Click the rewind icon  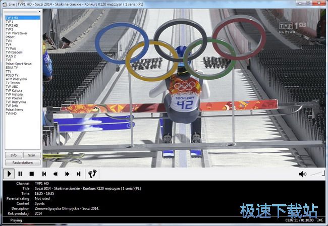(x=56, y=174)
